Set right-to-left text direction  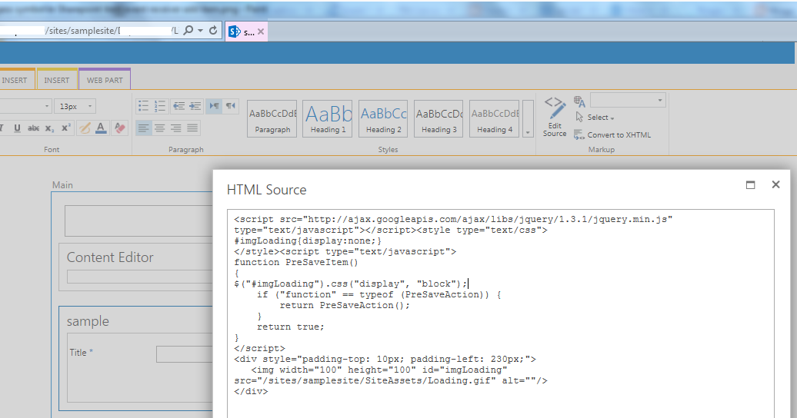click(231, 105)
